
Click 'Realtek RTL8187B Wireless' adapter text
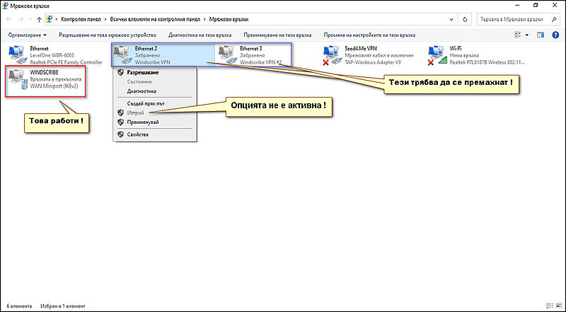tap(487, 62)
